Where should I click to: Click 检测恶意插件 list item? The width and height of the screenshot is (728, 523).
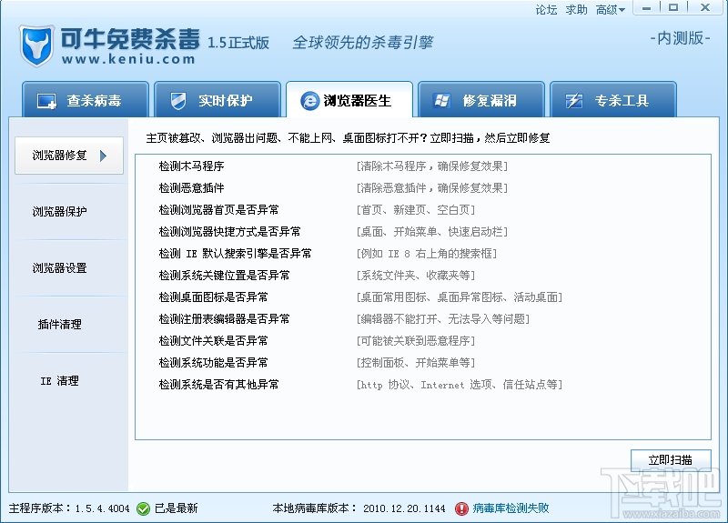pos(191,188)
